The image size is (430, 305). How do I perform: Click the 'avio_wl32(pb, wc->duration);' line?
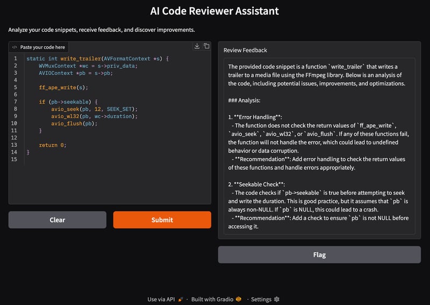point(95,116)
